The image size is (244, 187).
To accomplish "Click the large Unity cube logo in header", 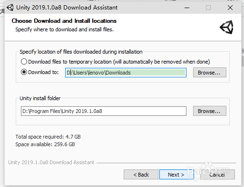I will (226, 27).
